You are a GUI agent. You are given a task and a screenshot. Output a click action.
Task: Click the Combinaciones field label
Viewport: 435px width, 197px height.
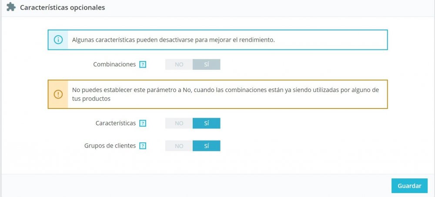(x=114, y=65)
